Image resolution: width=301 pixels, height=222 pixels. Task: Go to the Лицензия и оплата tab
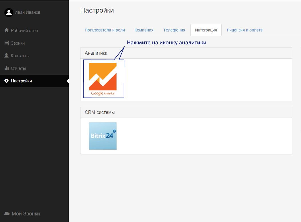coord(245,30)
